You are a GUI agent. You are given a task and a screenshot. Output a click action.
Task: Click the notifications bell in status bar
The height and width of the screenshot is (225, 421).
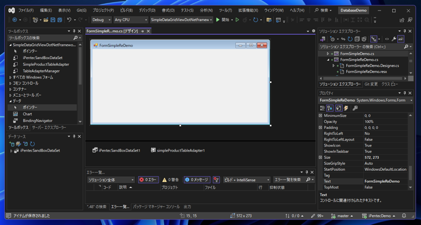[x=404, y=216]
